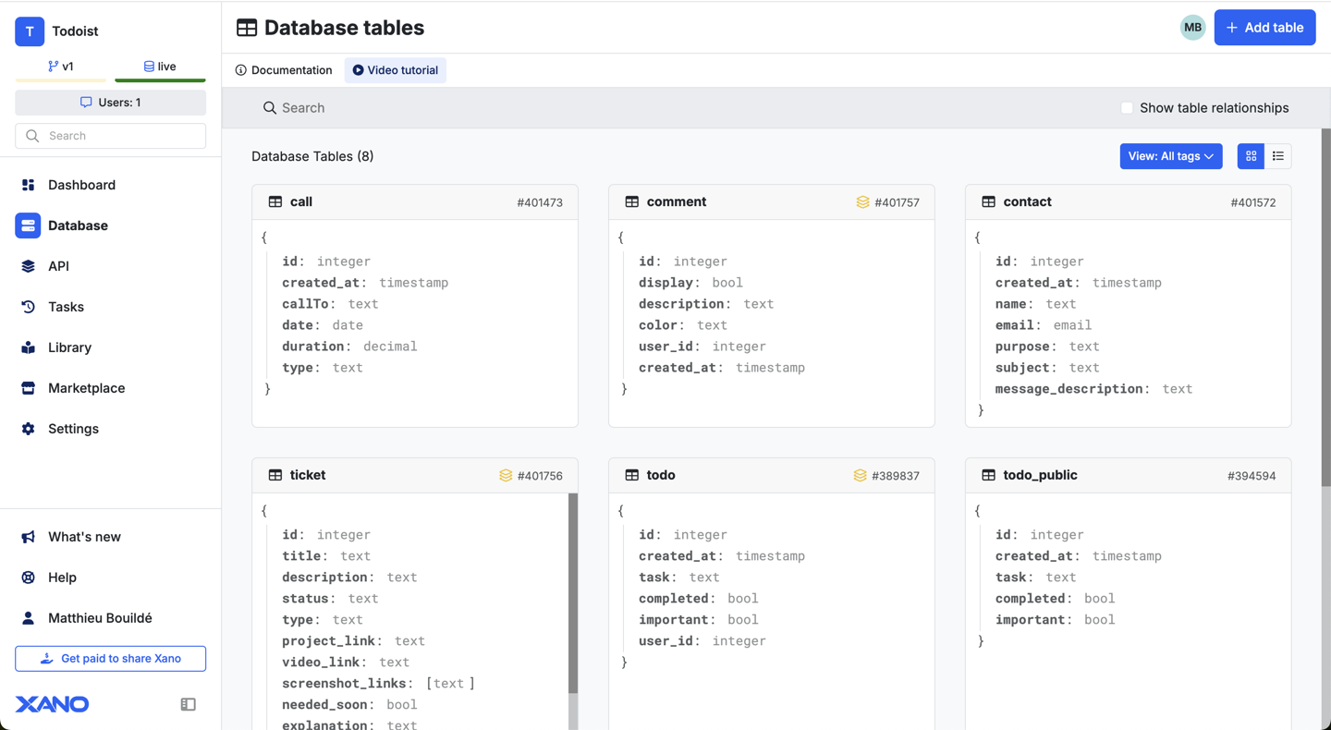This screenshot has width=1331, height=730.
Task: Switch to the v1 branch tab
Action: tap(61, 67)
